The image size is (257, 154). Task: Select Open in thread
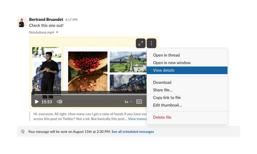point(166,55)
